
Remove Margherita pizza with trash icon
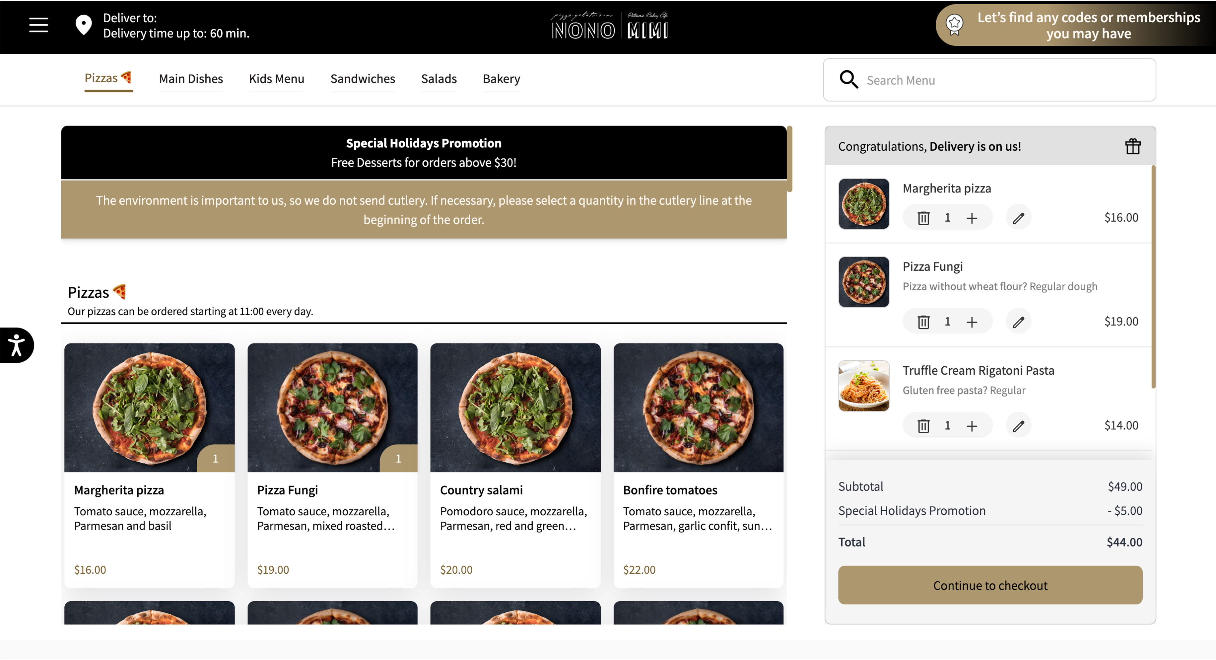[923, 218]
